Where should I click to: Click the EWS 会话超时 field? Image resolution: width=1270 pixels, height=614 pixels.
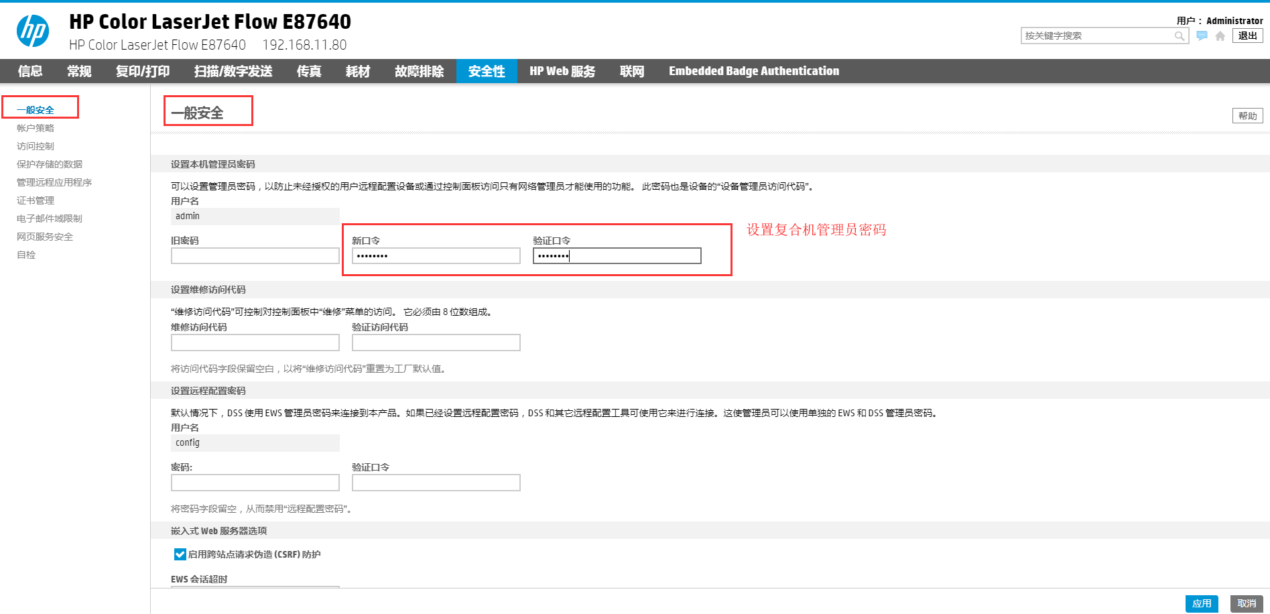[x=255, y=587]
